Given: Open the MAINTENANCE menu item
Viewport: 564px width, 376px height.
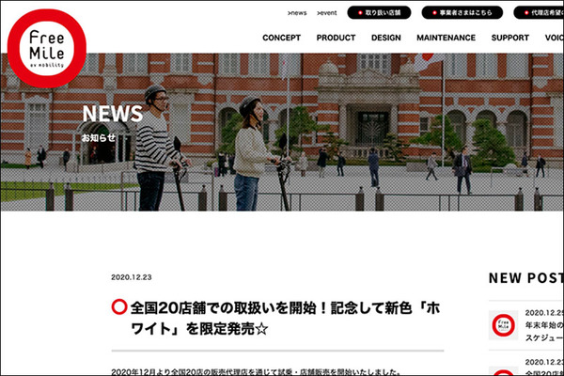Looking at the screenshot, I should tap(446, 38).
